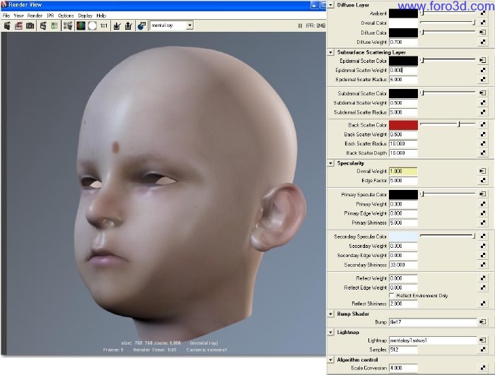This screenshot has height=375, width=495.
Task: Click the Secondary Specular Color slider
Action: pyautogui.click(x=448, y=236)
